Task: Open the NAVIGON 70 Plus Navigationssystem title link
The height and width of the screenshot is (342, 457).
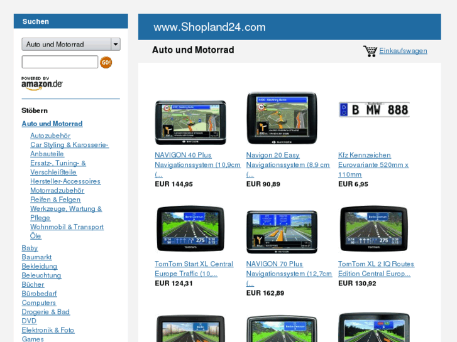Action: pyautogui.click(x=289, y=274)
